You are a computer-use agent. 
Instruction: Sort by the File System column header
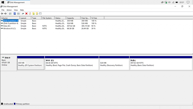[x=48, y=18]
